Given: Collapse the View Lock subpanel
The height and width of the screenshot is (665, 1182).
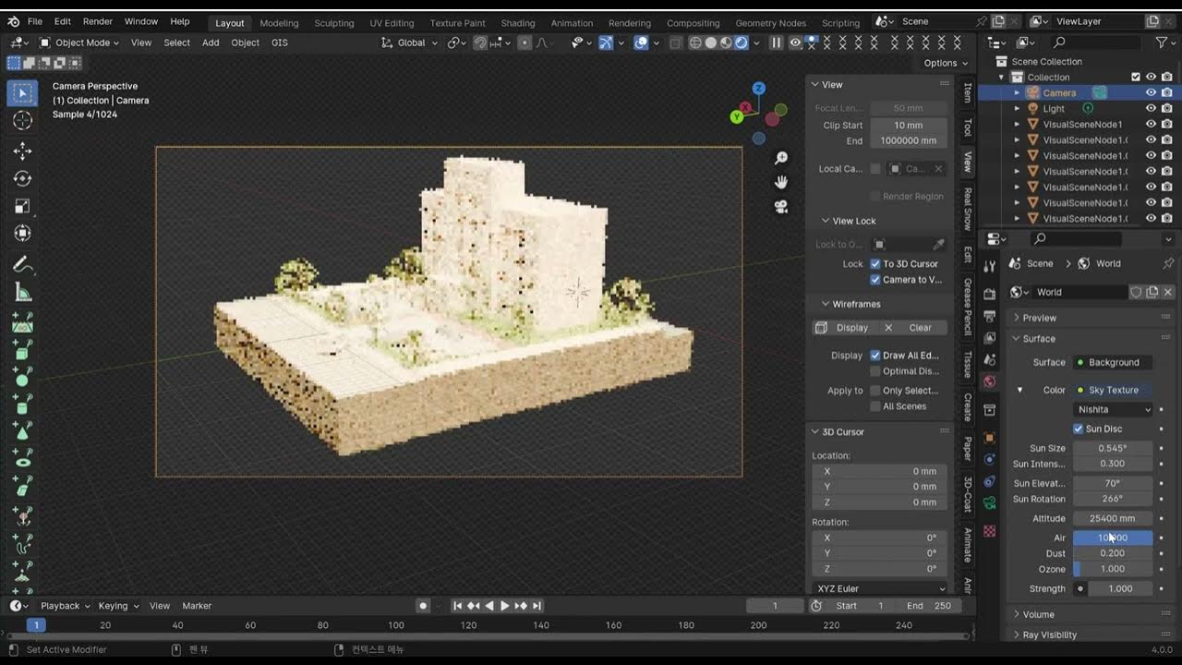Looking at the screenshot, I should tap(826, 221).
